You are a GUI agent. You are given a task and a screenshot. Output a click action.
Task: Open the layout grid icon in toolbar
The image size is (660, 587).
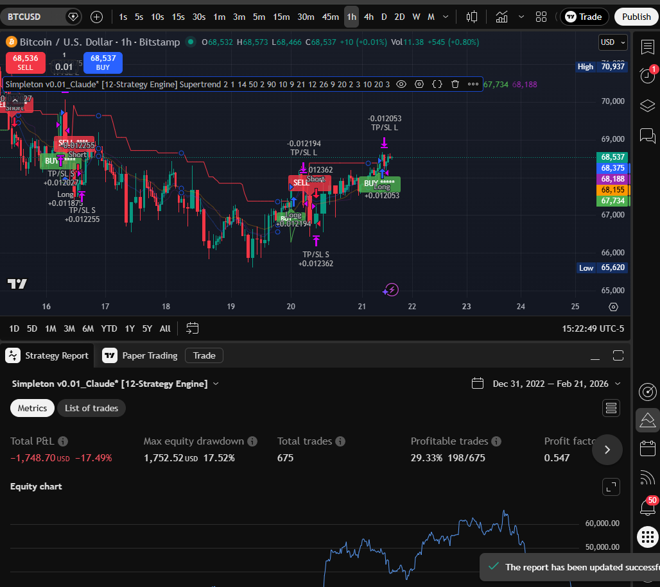541,17
